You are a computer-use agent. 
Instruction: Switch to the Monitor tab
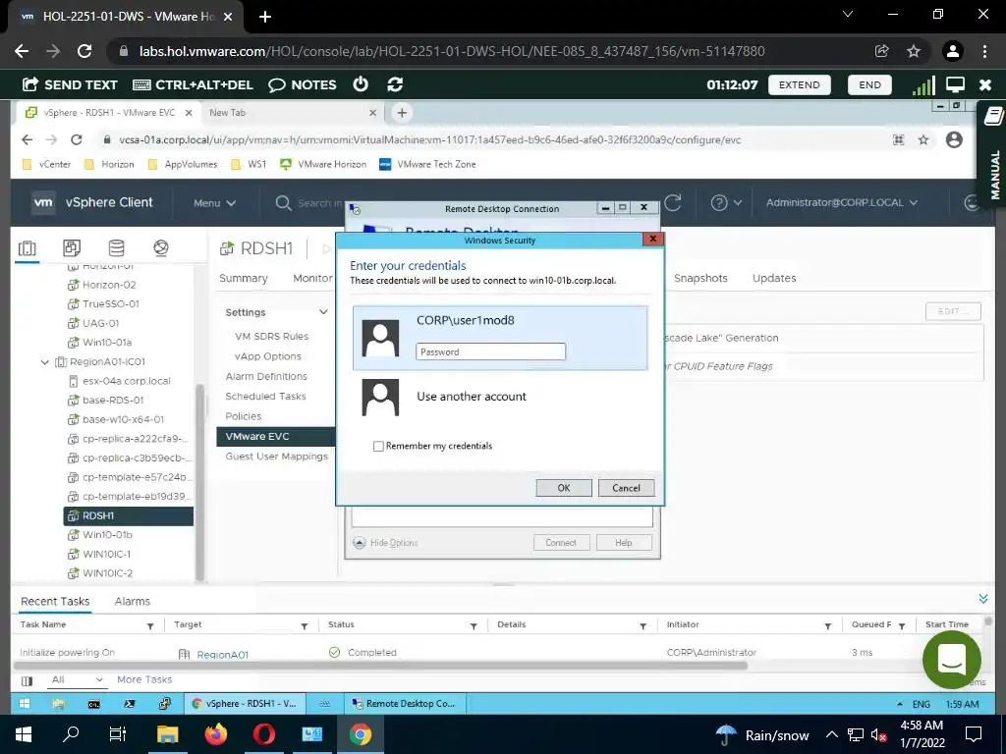click(x=312, y=278)
